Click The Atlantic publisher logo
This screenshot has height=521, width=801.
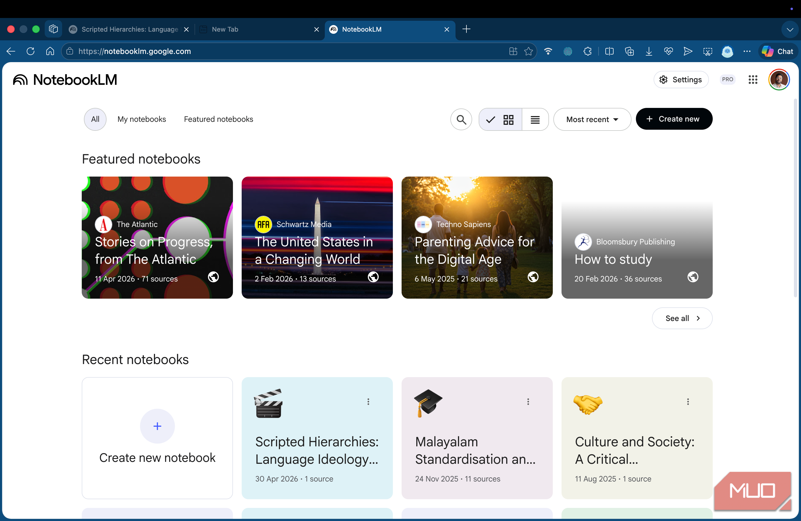(104, 225)
